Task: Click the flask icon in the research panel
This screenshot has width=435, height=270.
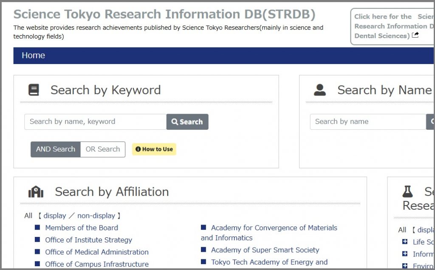Action: point(407,192)
